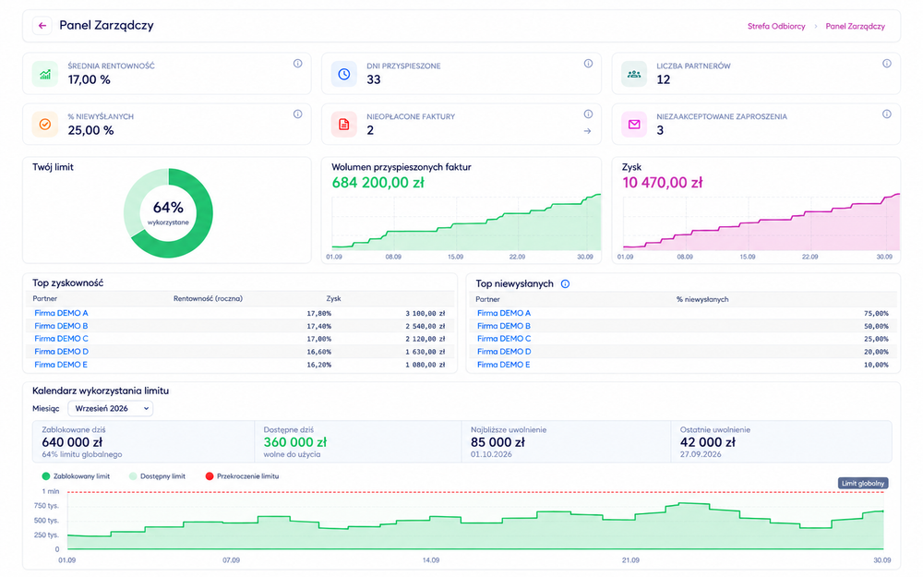This screenshot has width=923, height=577.
Task: Open Firma DEMO E in Top zyskowność
Action: (61, 365)
